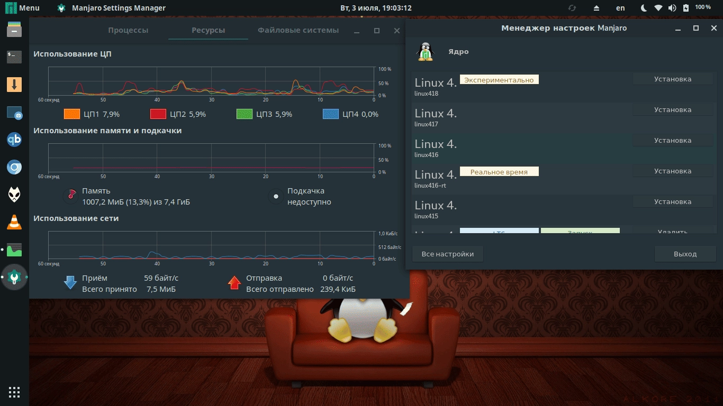Viewport: 723px width, 406px height.
Task: Open the clock and calendar panel
Action: click(x=376, y=8)
